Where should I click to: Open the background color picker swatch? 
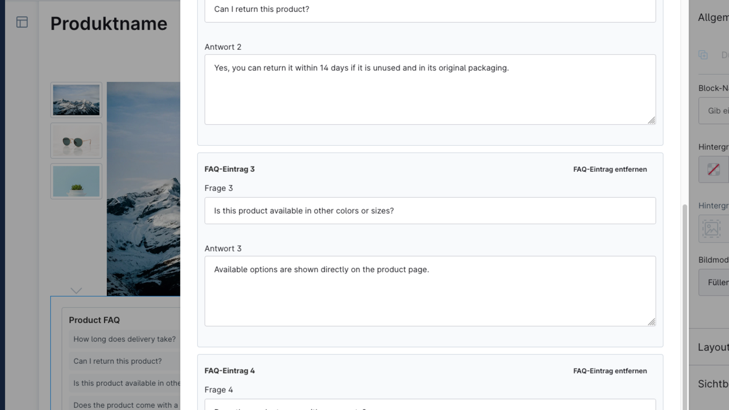coord(713,169)
